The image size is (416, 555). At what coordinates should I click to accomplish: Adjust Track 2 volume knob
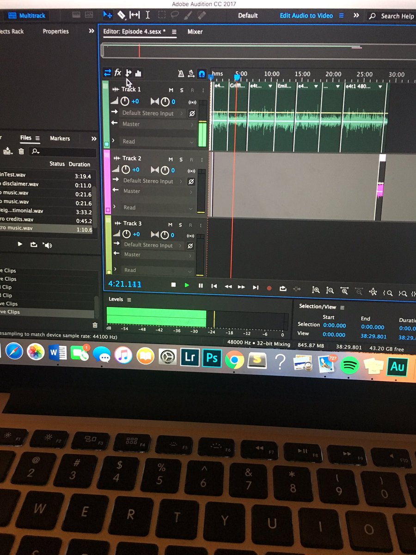point(126,170)
